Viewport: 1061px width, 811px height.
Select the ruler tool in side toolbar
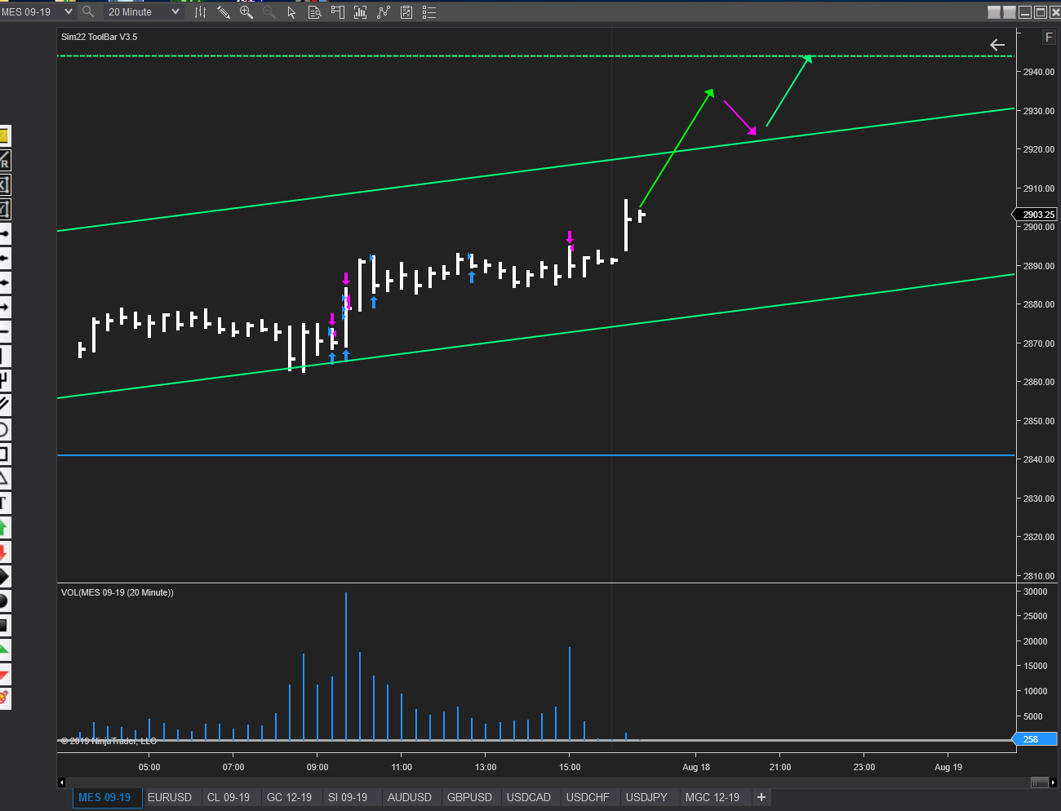click(x=4, y=135)
